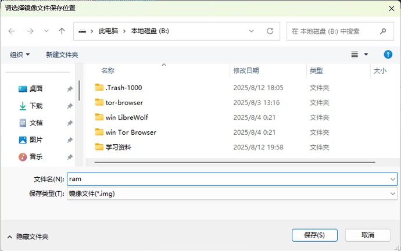Click date 2025/8/3 13:16 cell

[x=256, y=102]
